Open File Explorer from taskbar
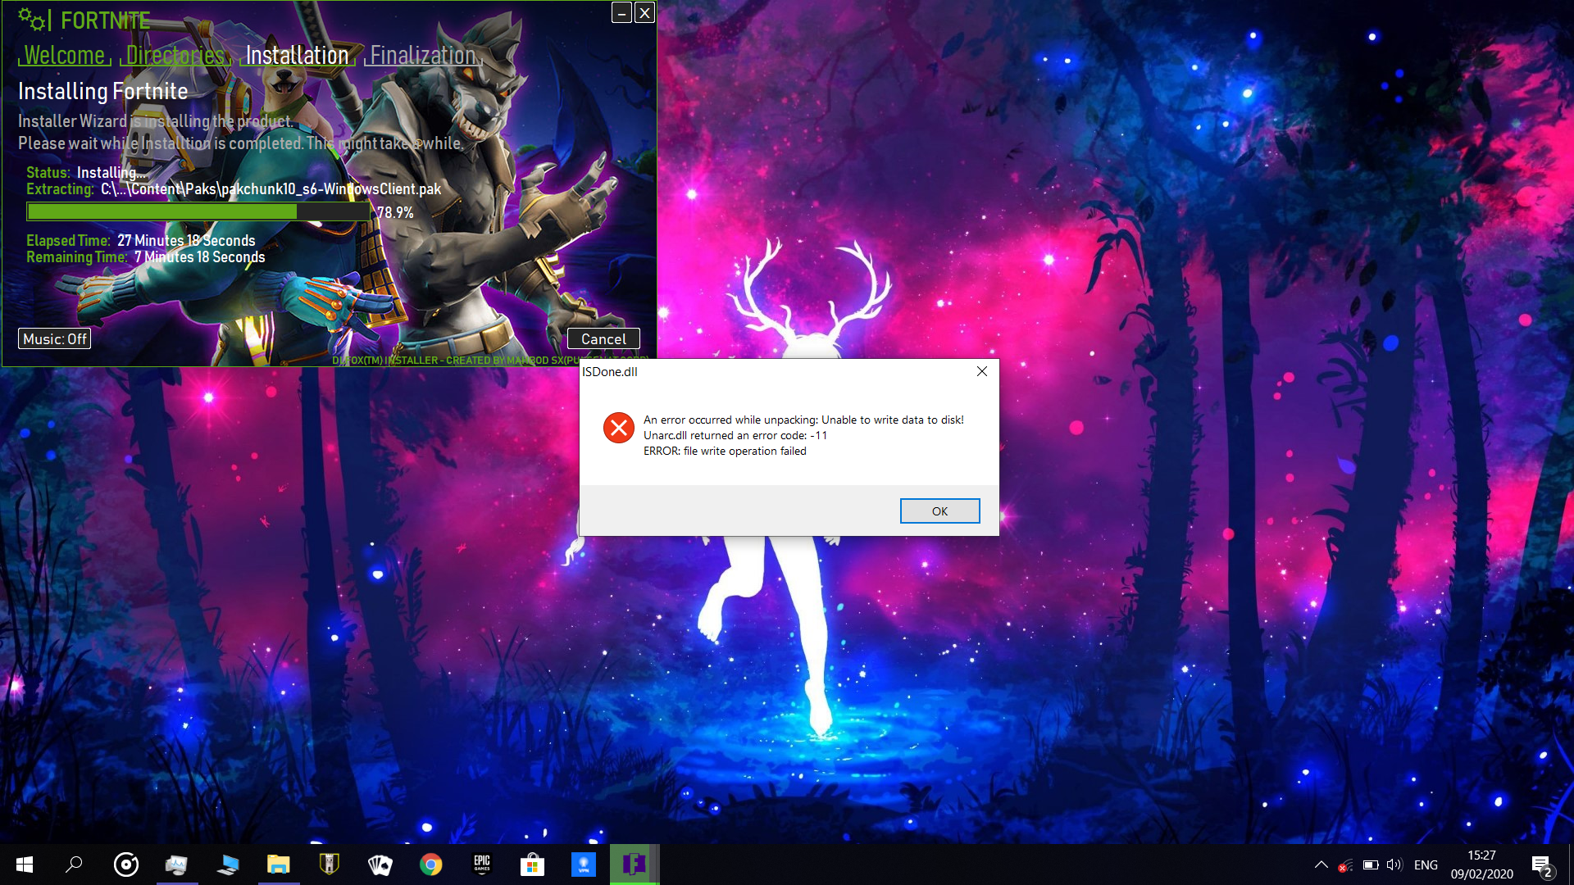 click(x=279, y=865)
